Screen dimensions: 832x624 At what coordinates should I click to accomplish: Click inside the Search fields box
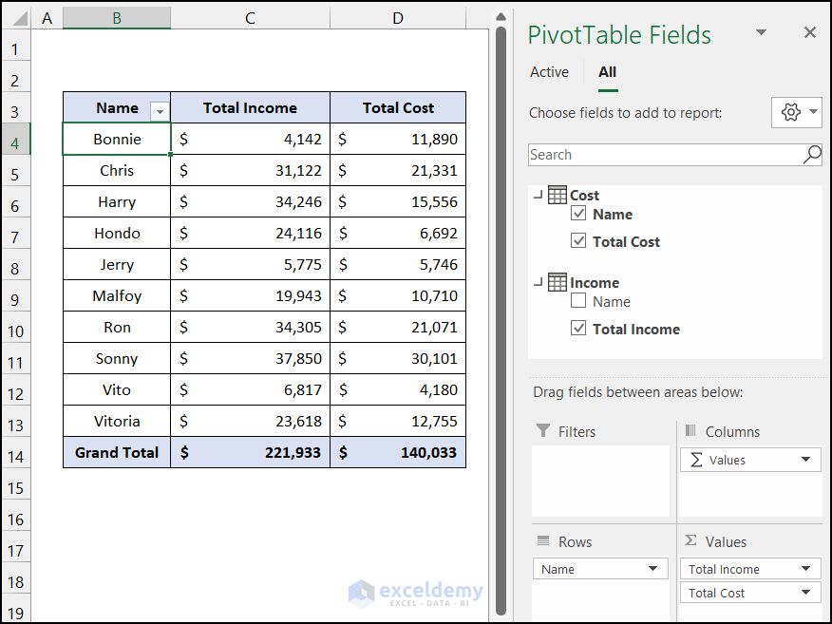[665, 154]
